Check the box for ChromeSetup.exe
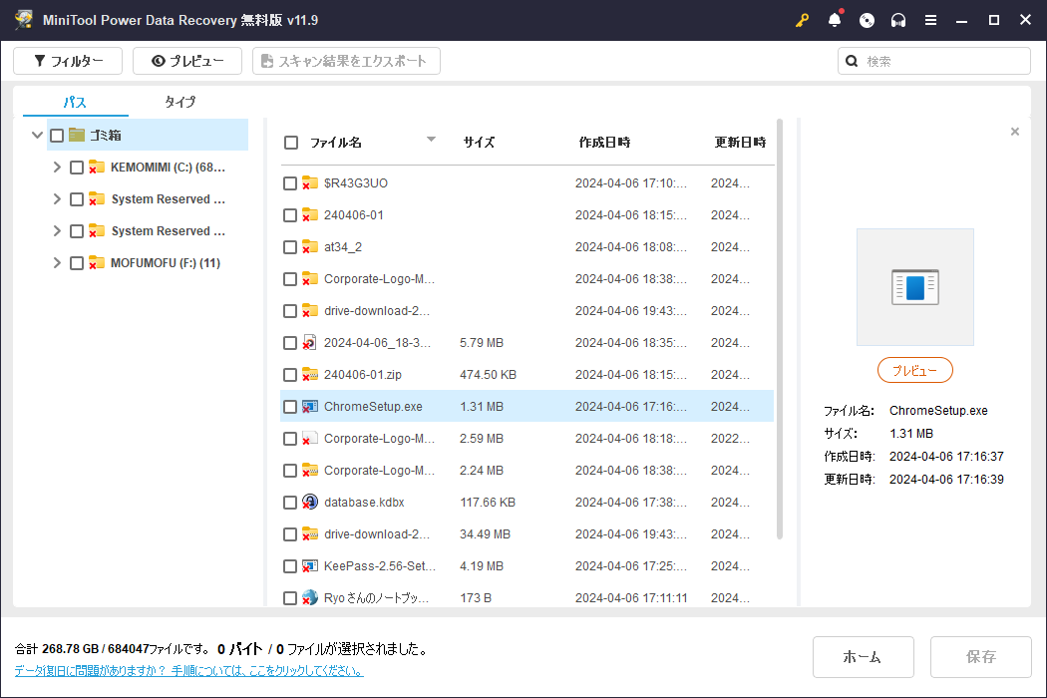This screenshot has height=698, width=1047. [290, 407]
